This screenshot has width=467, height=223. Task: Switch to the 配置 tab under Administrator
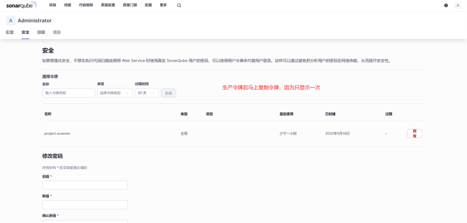point(10,32)
